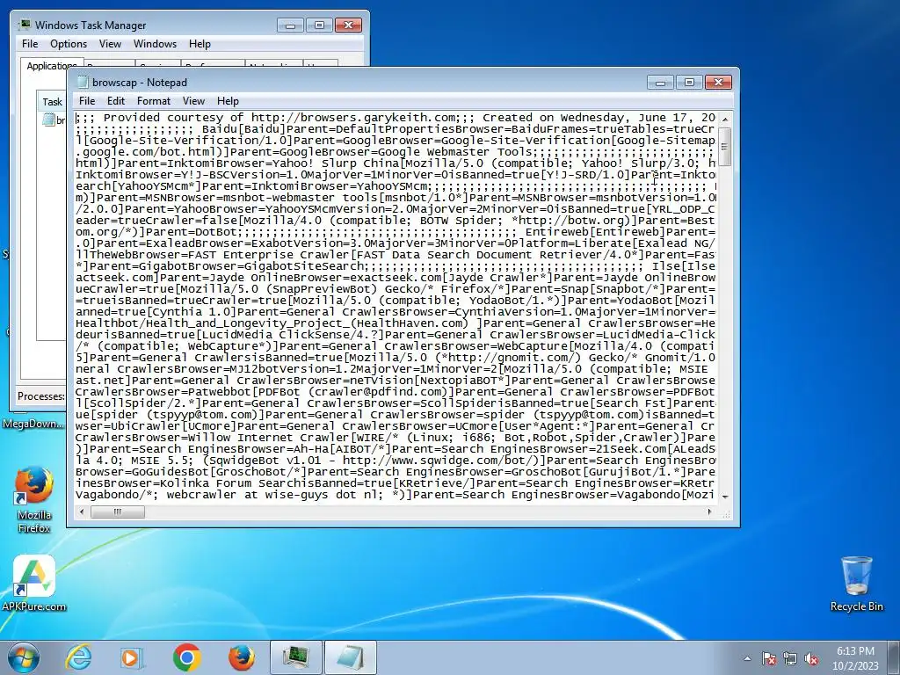Click Notepad horizontal scrollbar thumb
The width and height of the screenshot is (900, 675).
pos(118,512)
